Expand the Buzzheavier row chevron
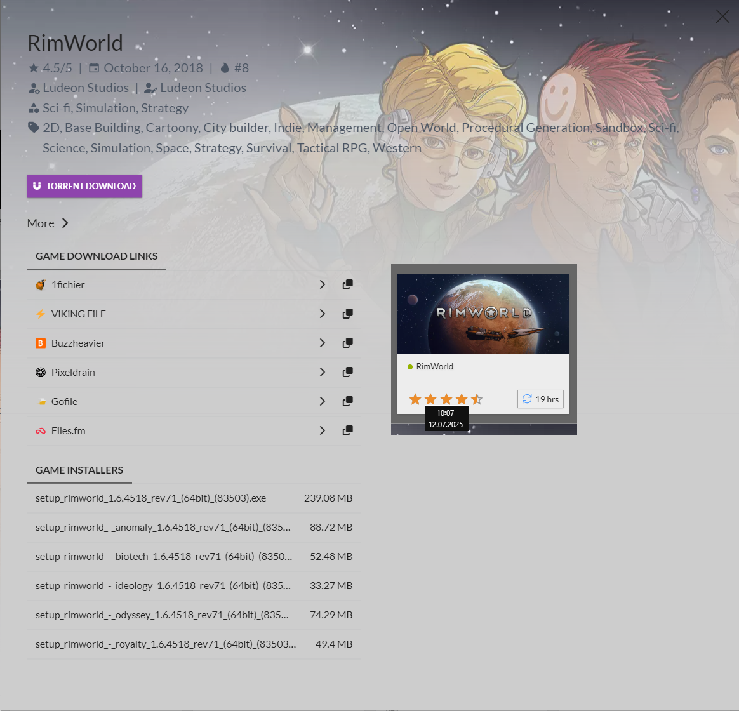This screenshot has width=739, height=711. coord(323,343)
